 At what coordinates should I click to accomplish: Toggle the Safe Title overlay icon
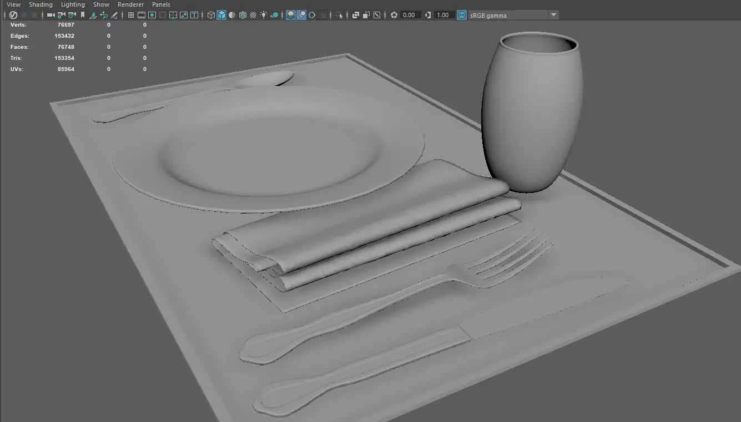point(194,15)
